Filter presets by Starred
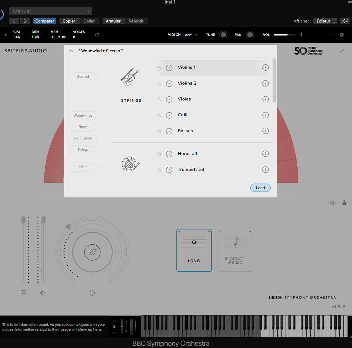352x348 pixels. point(83,77)
